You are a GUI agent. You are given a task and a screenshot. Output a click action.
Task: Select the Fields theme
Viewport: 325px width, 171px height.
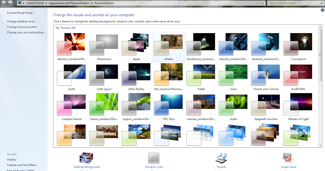click(x=201, y=77)
